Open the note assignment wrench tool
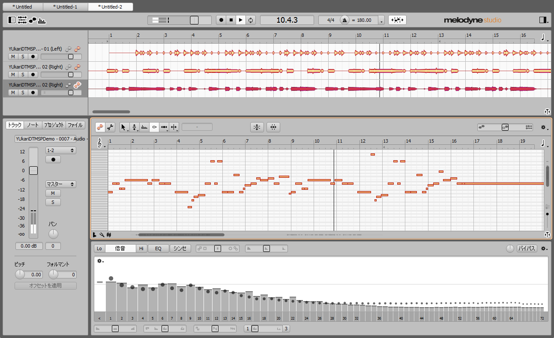Viewport: 554px width, 338px height. click(x=110, y=127)
